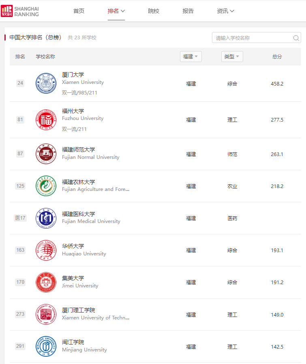Click the Fujian Normal University emblem
The width and height of the screenshot is (306, 364).
pyautogui.click(x=46, y=154)
